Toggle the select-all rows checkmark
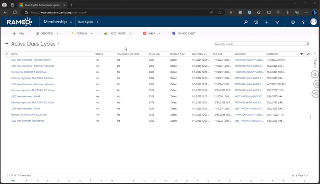Screen dimensions: 320x184 [x=7, y=54]
